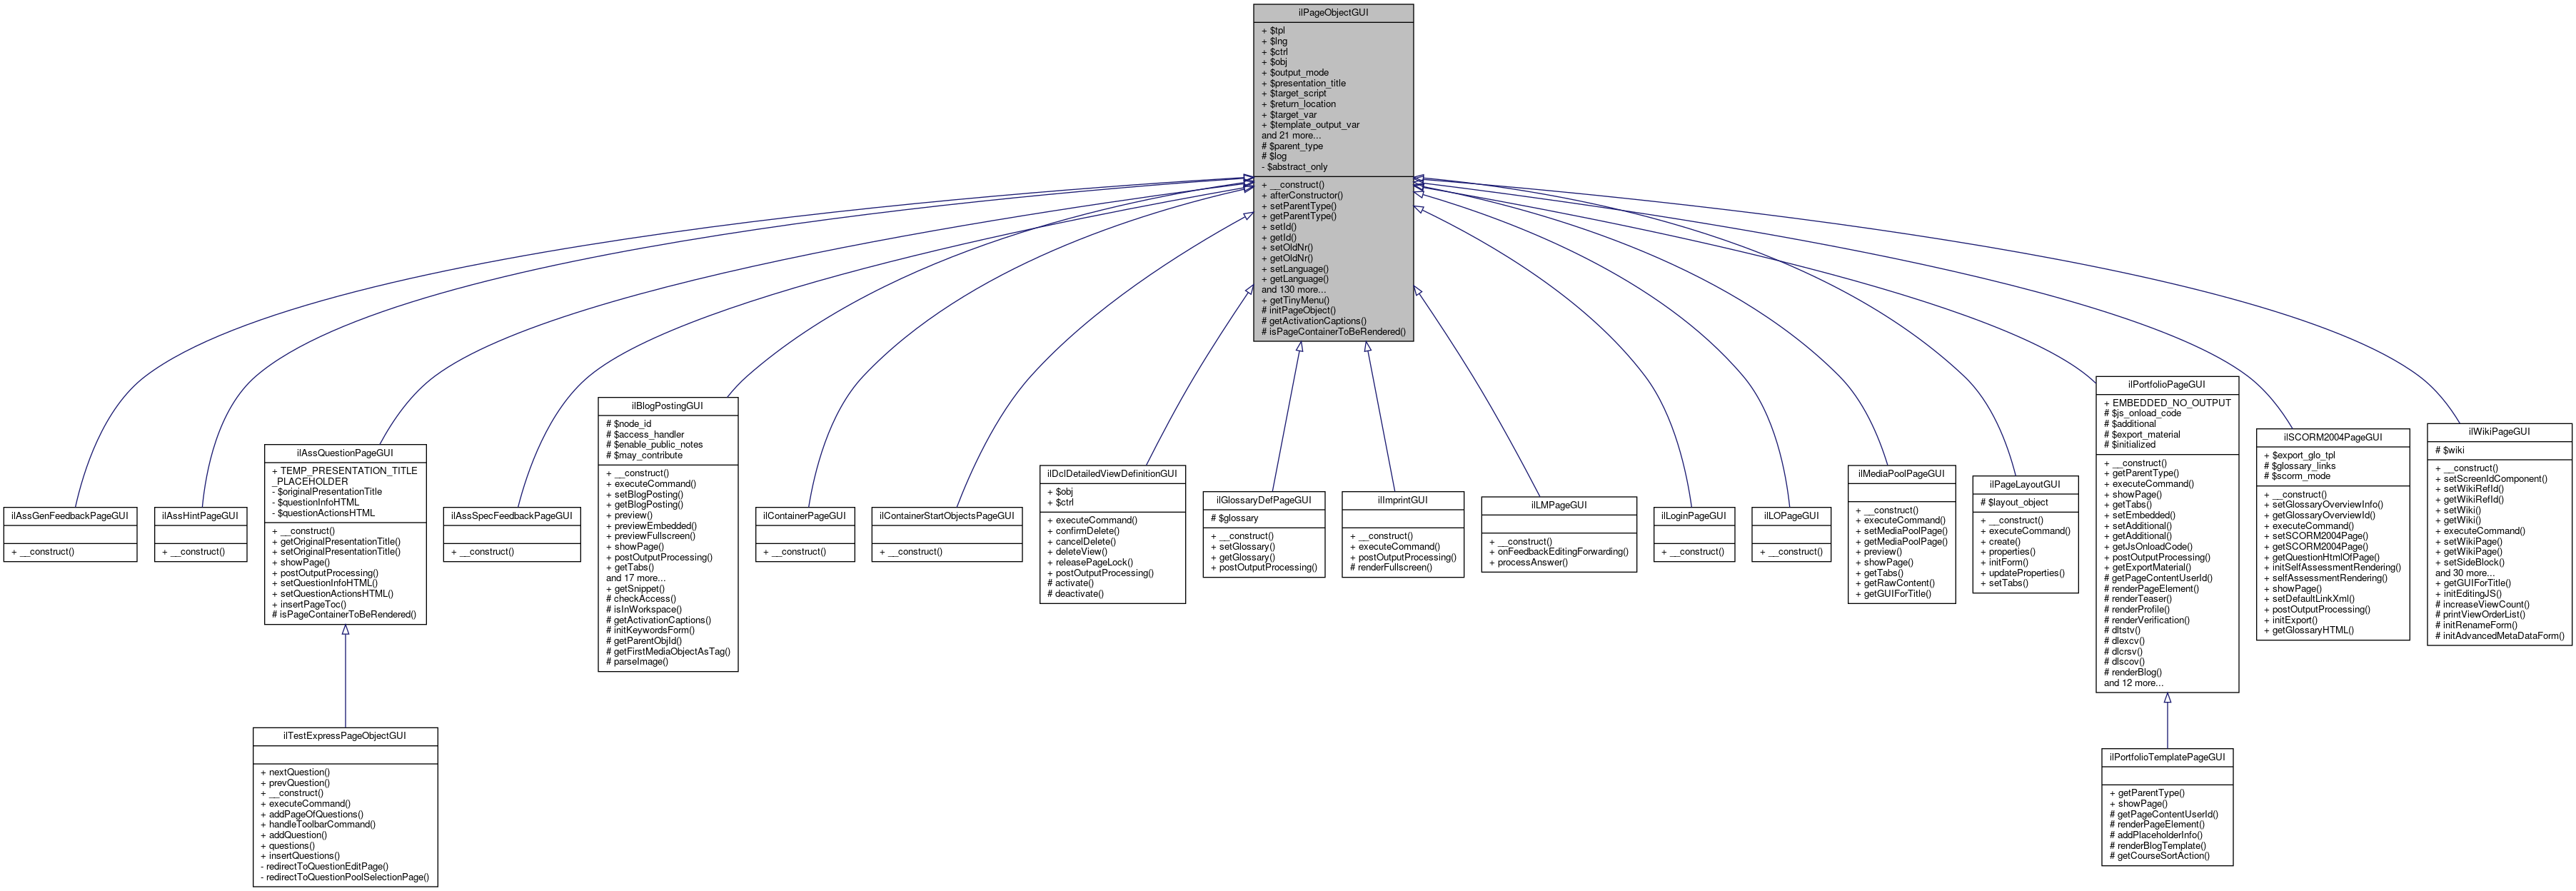Select the onFeedbackEditingForwarding() method
This screenshot has height=891, width=2576.
[x=1559, y=552]
